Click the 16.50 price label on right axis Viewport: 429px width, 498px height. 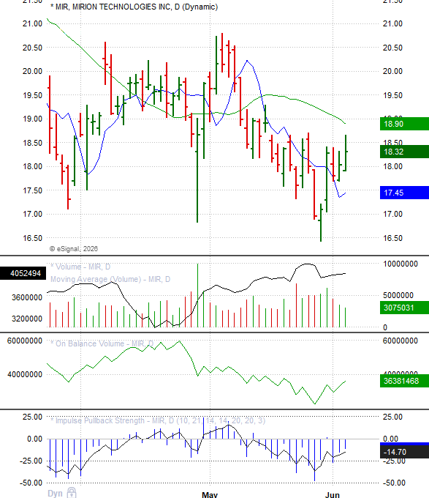coord(392,238)
